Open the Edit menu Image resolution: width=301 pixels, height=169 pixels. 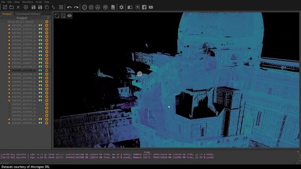tap(9, 2)
